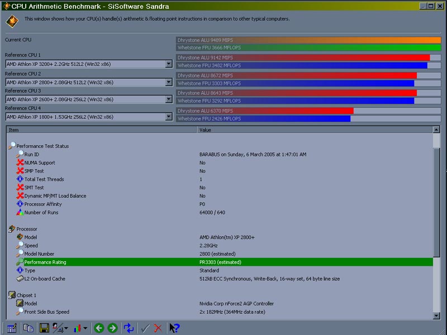Viewport: 447px width, 335px height.
Task: Click the scroll down arrow of results list
Action: (436, 315)
